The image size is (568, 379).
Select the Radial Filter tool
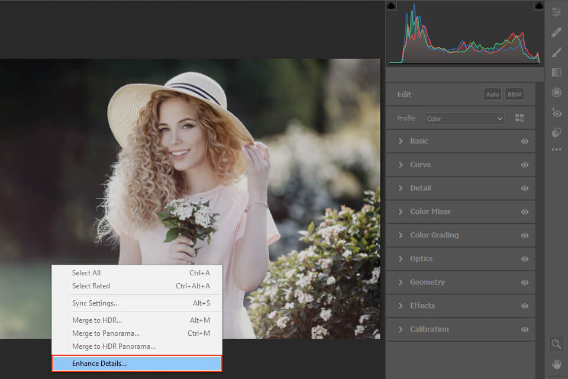(556, 92)
